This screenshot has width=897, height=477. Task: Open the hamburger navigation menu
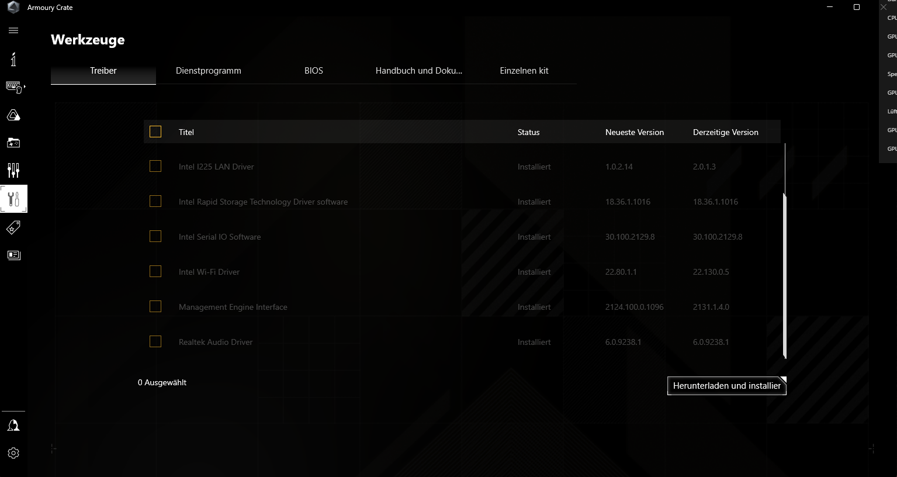tap(13, 30)
